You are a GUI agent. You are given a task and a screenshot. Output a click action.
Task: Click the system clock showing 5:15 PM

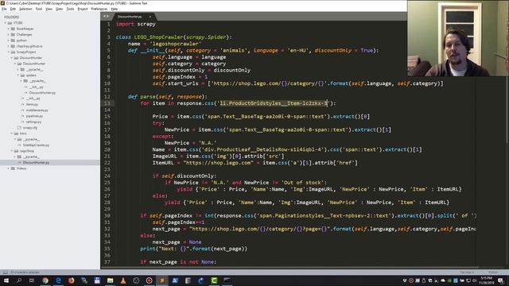click(487, 280)
